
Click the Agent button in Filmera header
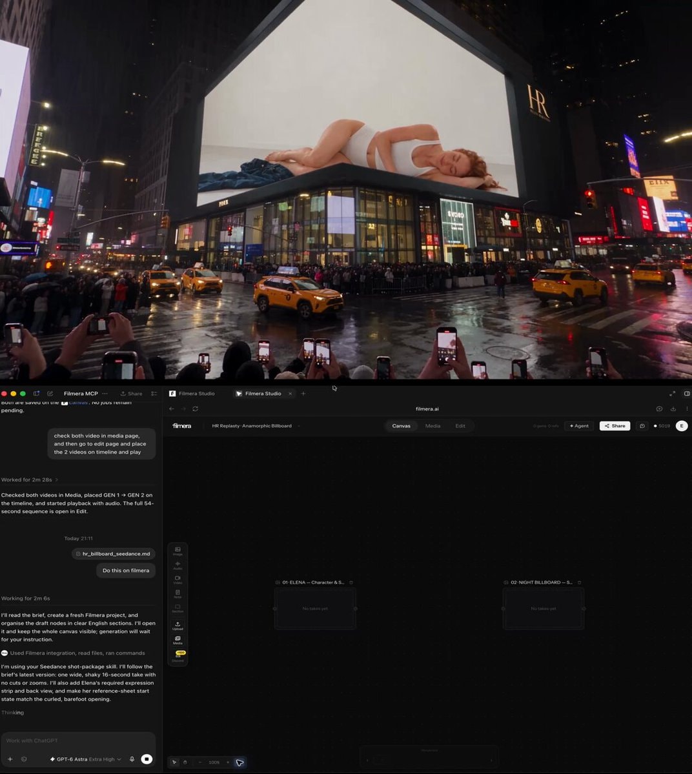(x=580, y=425)
